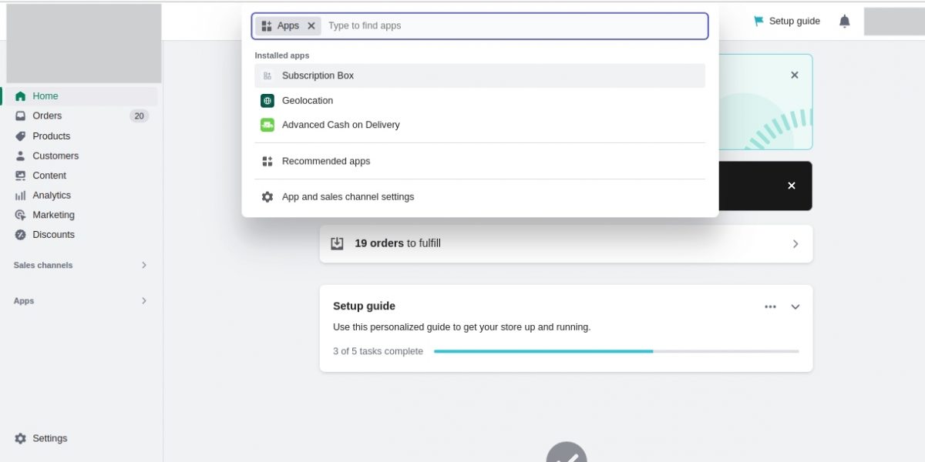Open App and sales channel settings
The image size is (925, 462).
[348, 197]
